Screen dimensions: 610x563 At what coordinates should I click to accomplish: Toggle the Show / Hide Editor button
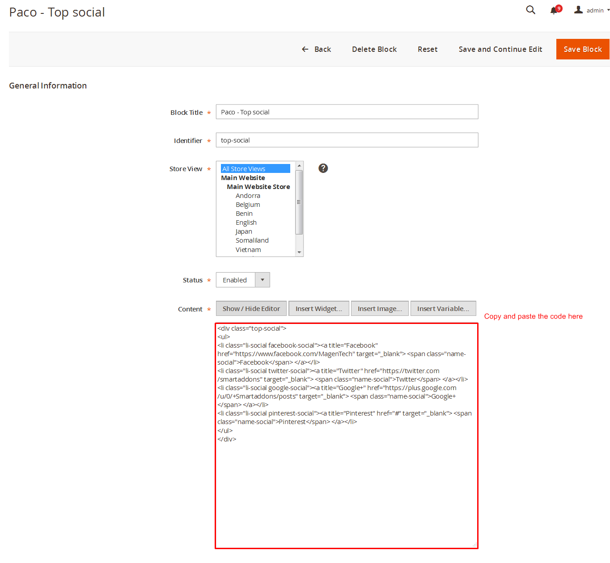tap(251, 308)
